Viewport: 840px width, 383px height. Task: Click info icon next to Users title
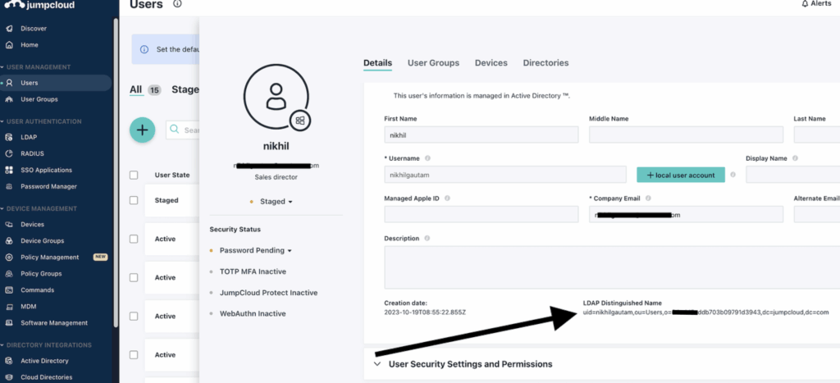177,4
